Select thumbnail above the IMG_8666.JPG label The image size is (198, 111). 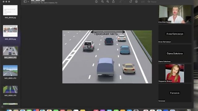(10, 89)
